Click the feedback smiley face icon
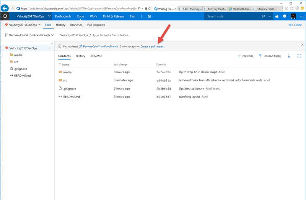306x200 pixels. (x=285, y=16)
